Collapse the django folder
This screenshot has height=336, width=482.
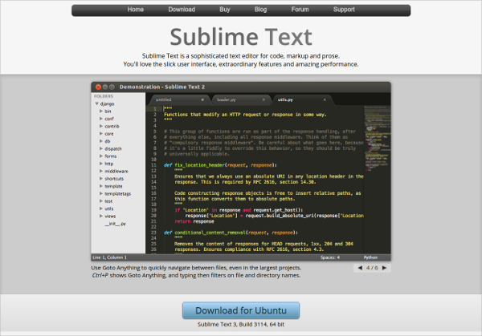pos(97,103)
